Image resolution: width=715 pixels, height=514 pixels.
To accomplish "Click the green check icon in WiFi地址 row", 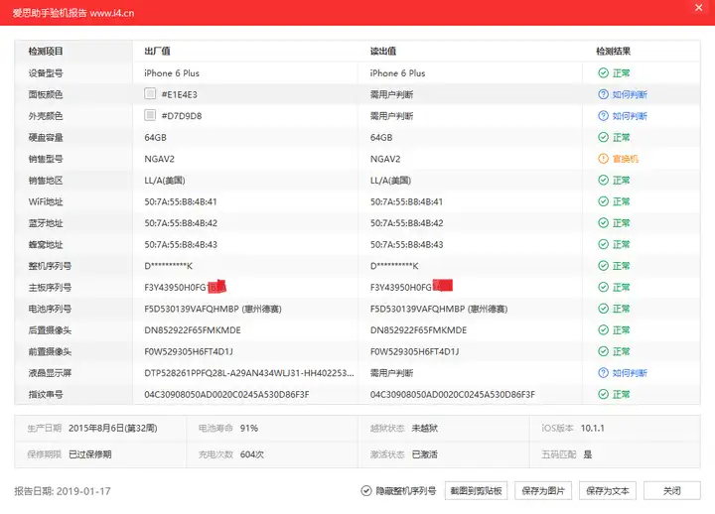I will pos(603,201).
